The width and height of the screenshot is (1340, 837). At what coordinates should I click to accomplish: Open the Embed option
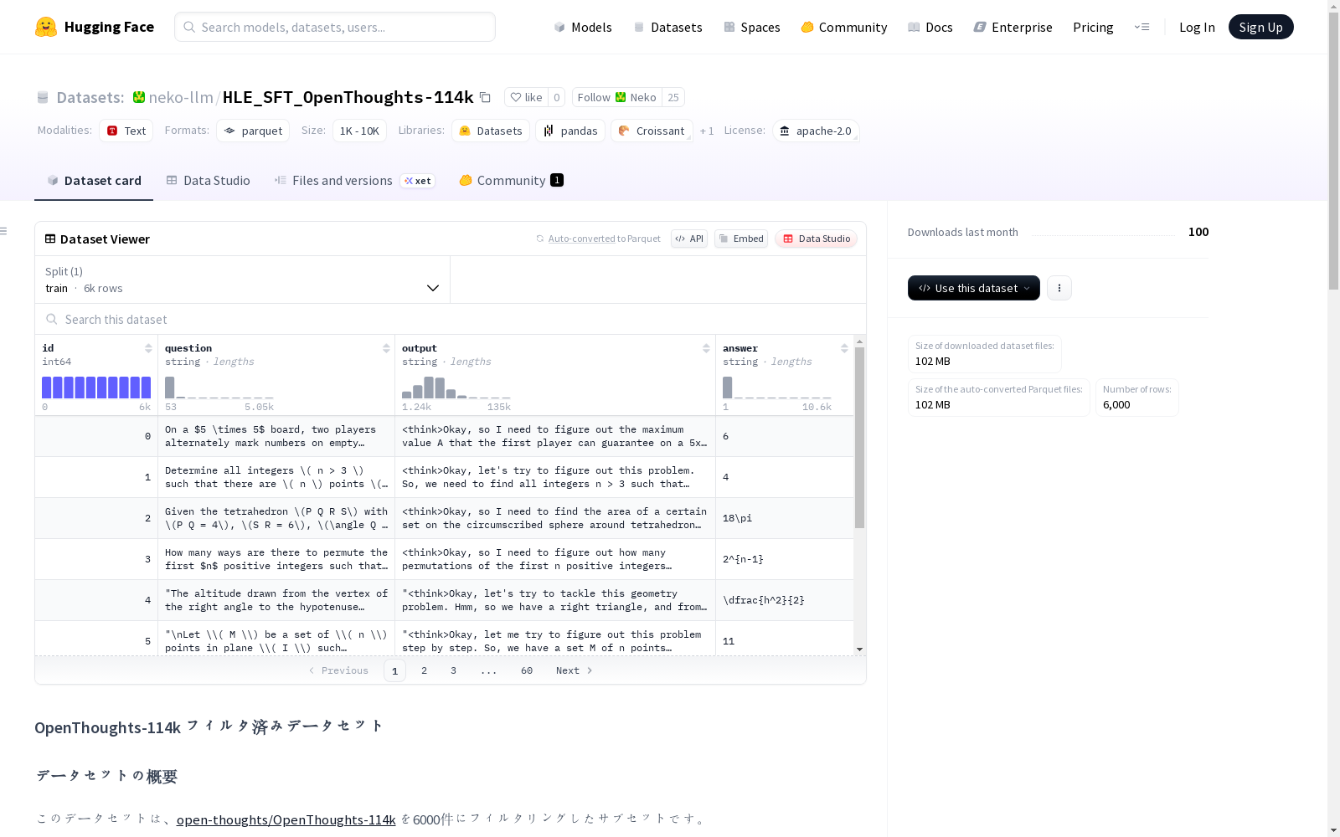click(741, 239)
